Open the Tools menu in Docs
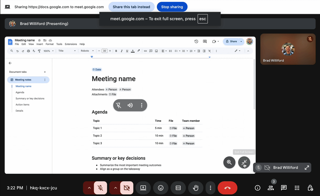Screen dimensions: 320x196 pos(59,44)
